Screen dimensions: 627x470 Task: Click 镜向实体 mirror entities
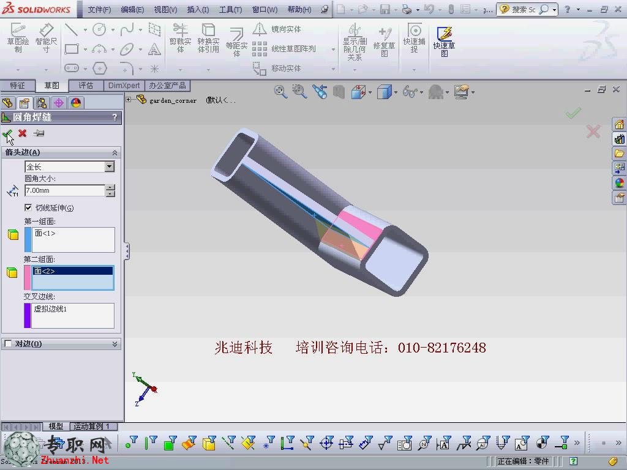(277, 29)
